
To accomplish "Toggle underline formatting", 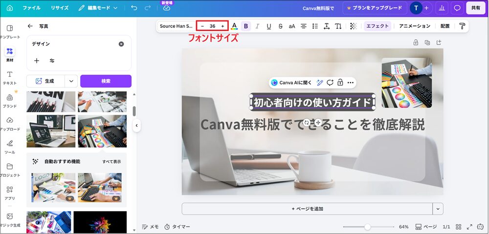I will [x=269, y=26].
